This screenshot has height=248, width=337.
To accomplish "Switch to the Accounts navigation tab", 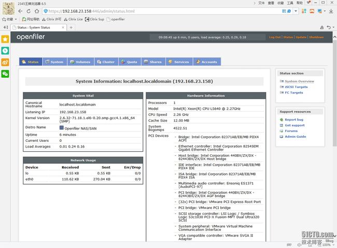I will click(x=207, y=62).
